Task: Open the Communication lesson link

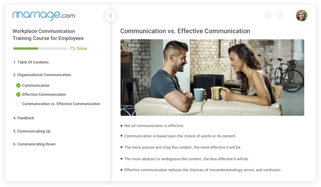Action: click(x=36, y=85)
